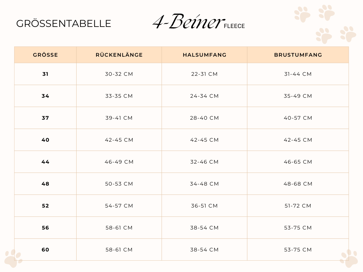Click size 60 row label
This screenshot has width=363, height=272.
pyautogui.click(x=45, y=250)
